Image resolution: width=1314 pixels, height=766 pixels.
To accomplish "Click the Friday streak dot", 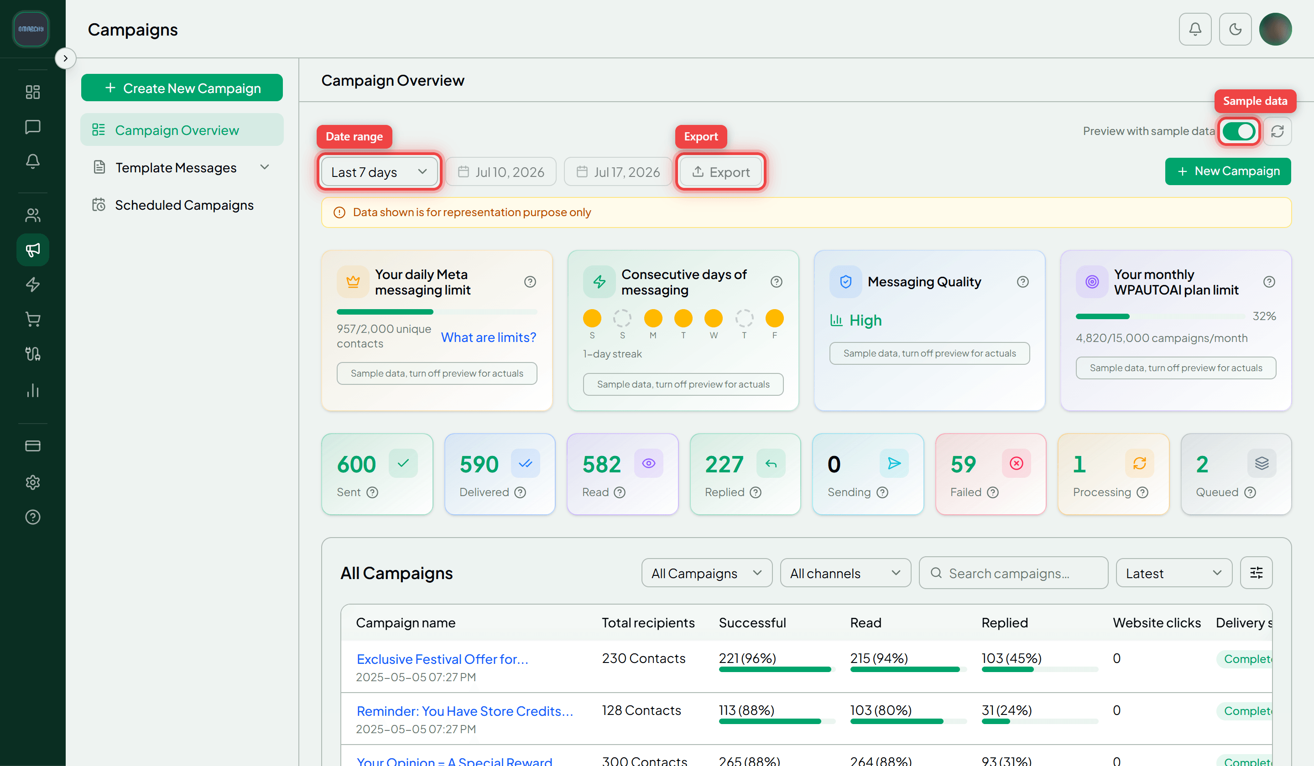I will tap(774, 318).
